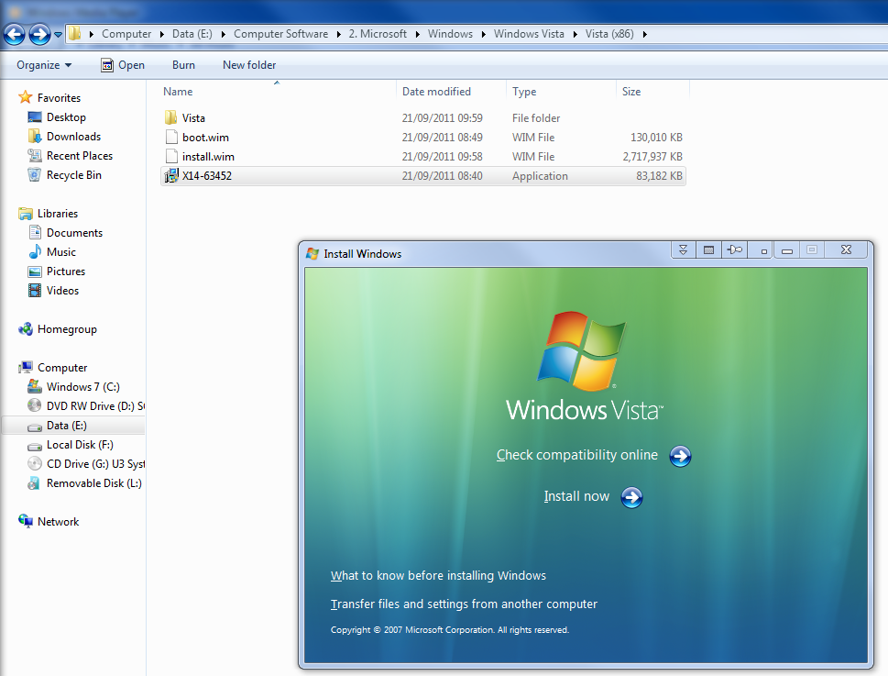Expand arrow after 2. Microsoft breadcrumb
Viewport: 888px width, 676px height.
(x=417, y=35)
